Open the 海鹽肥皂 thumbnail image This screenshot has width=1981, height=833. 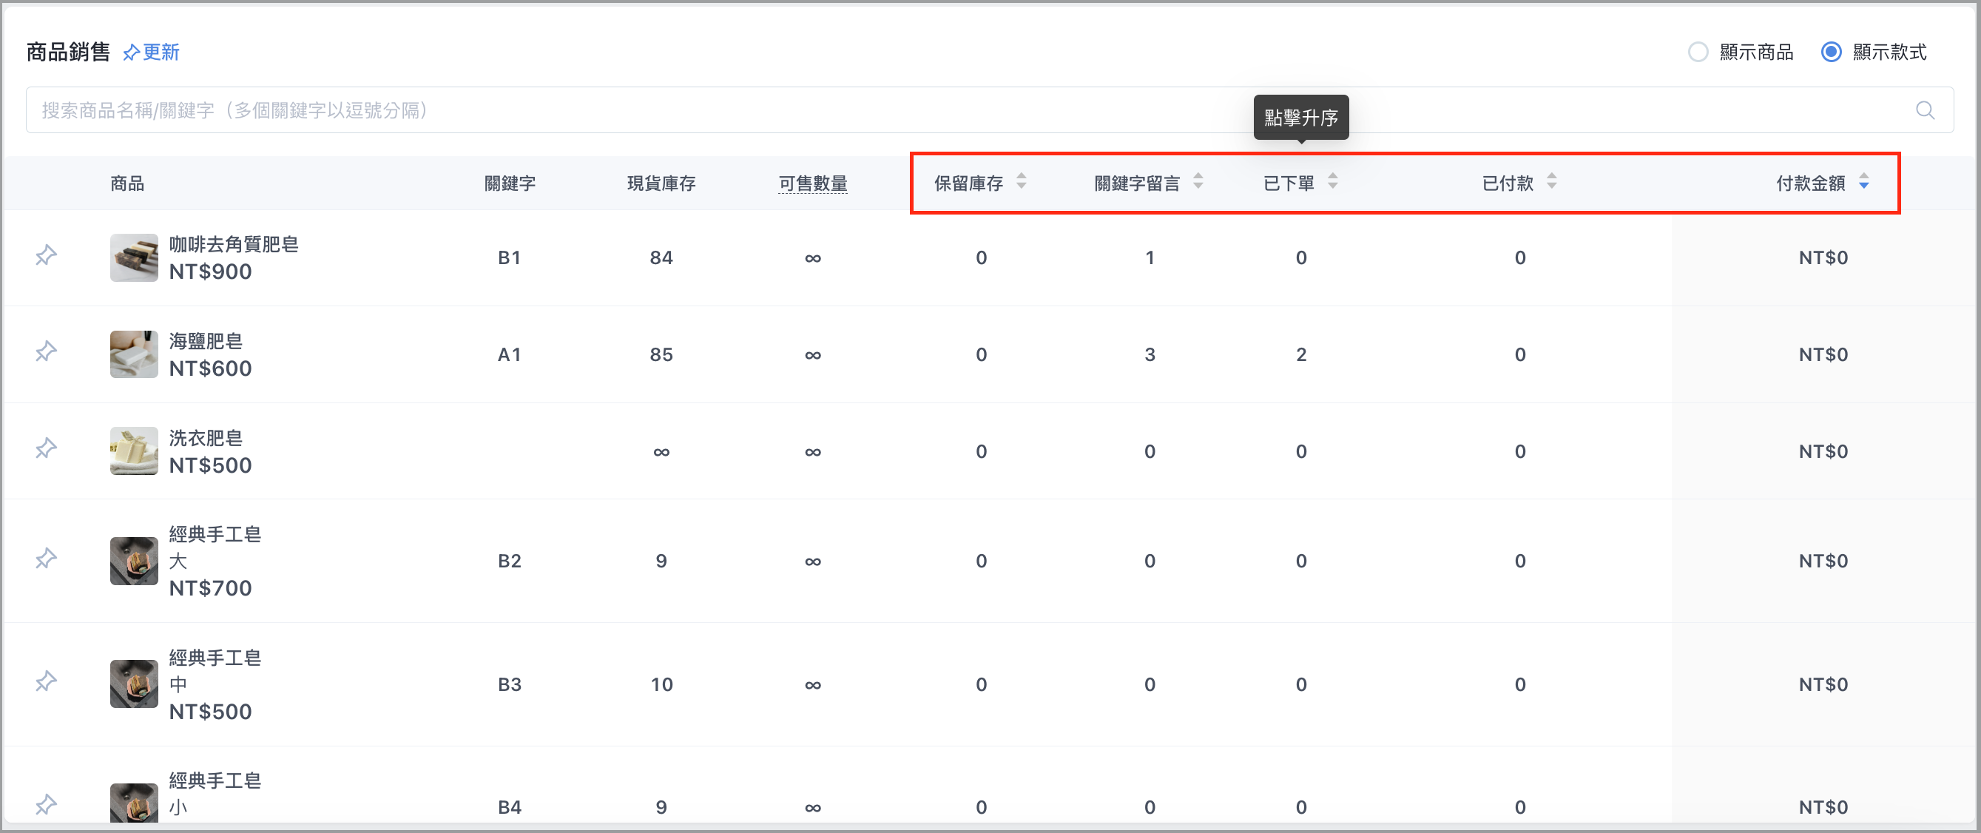[134, 354]
